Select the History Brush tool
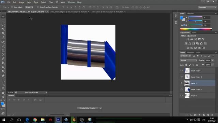This screenshot has height=123, width=218. point(3,54)
